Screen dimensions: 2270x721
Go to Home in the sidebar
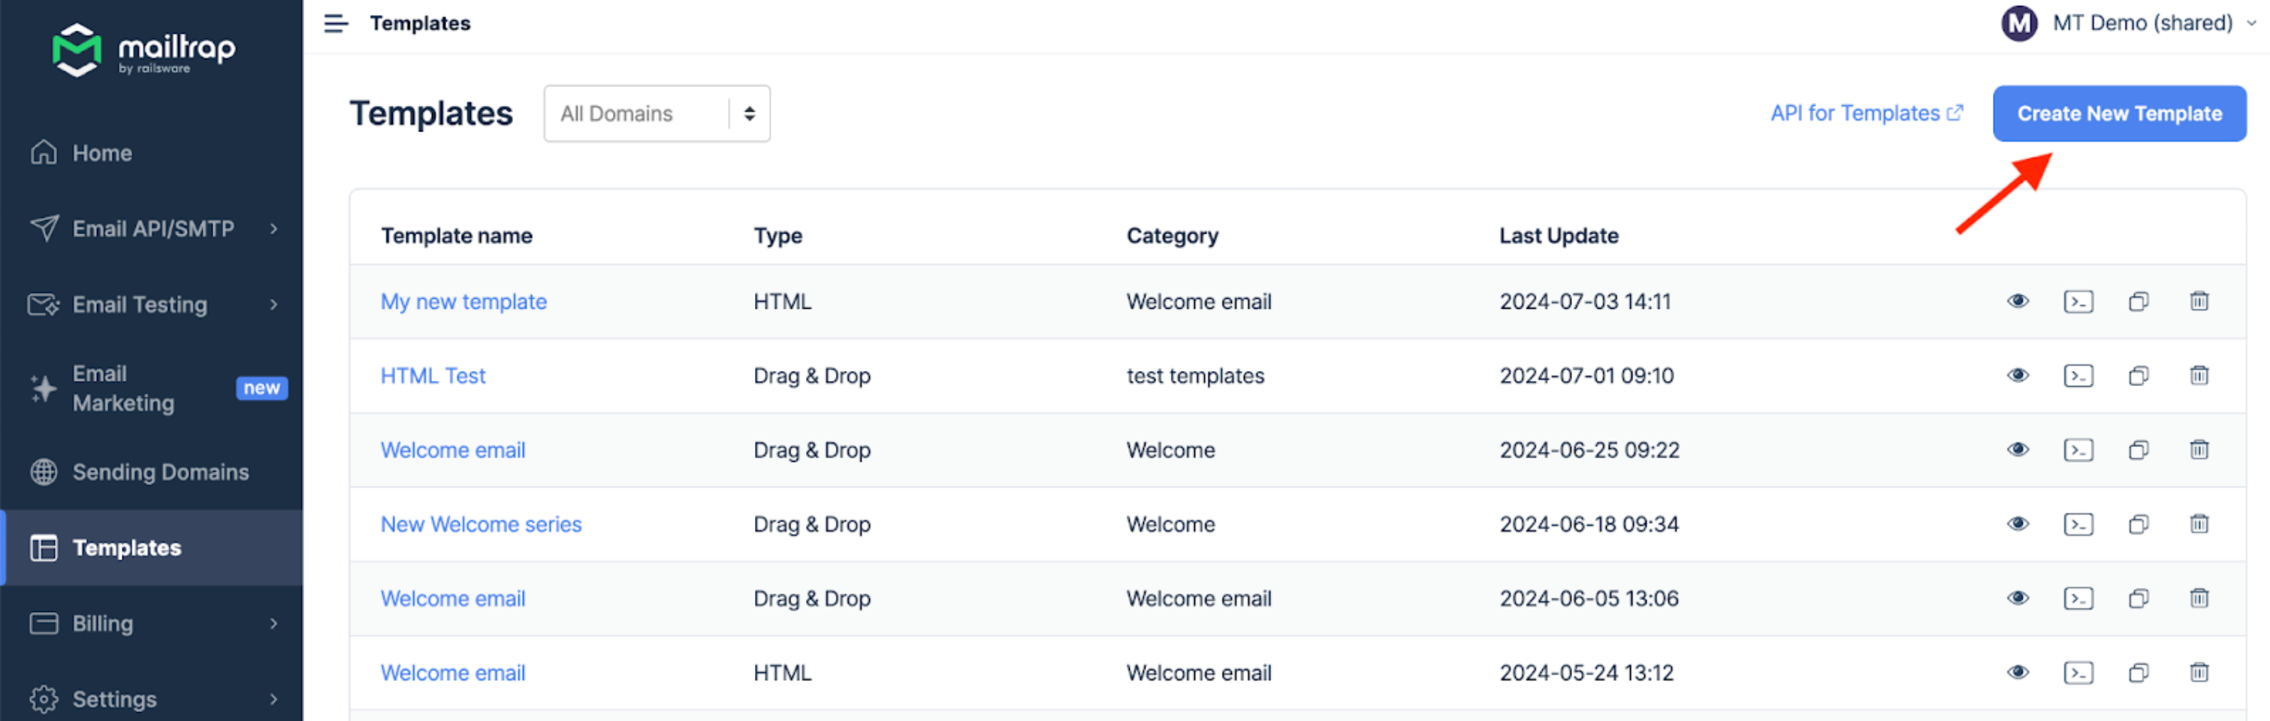(x=102, y=153)
